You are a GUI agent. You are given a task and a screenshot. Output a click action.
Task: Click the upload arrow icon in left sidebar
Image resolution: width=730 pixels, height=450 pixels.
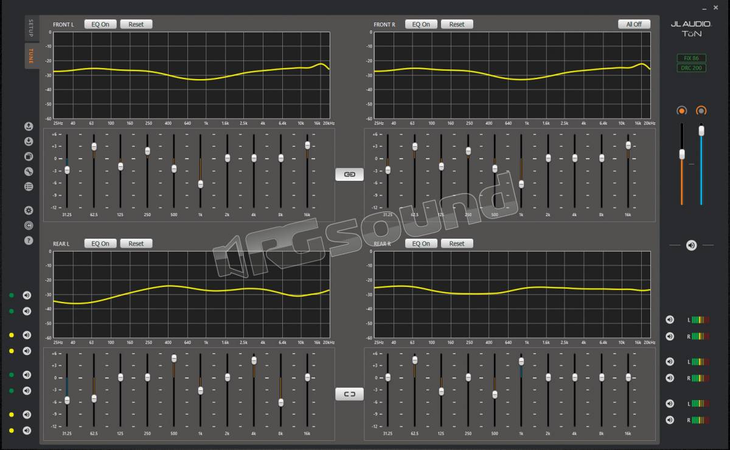tap(29, 127)
